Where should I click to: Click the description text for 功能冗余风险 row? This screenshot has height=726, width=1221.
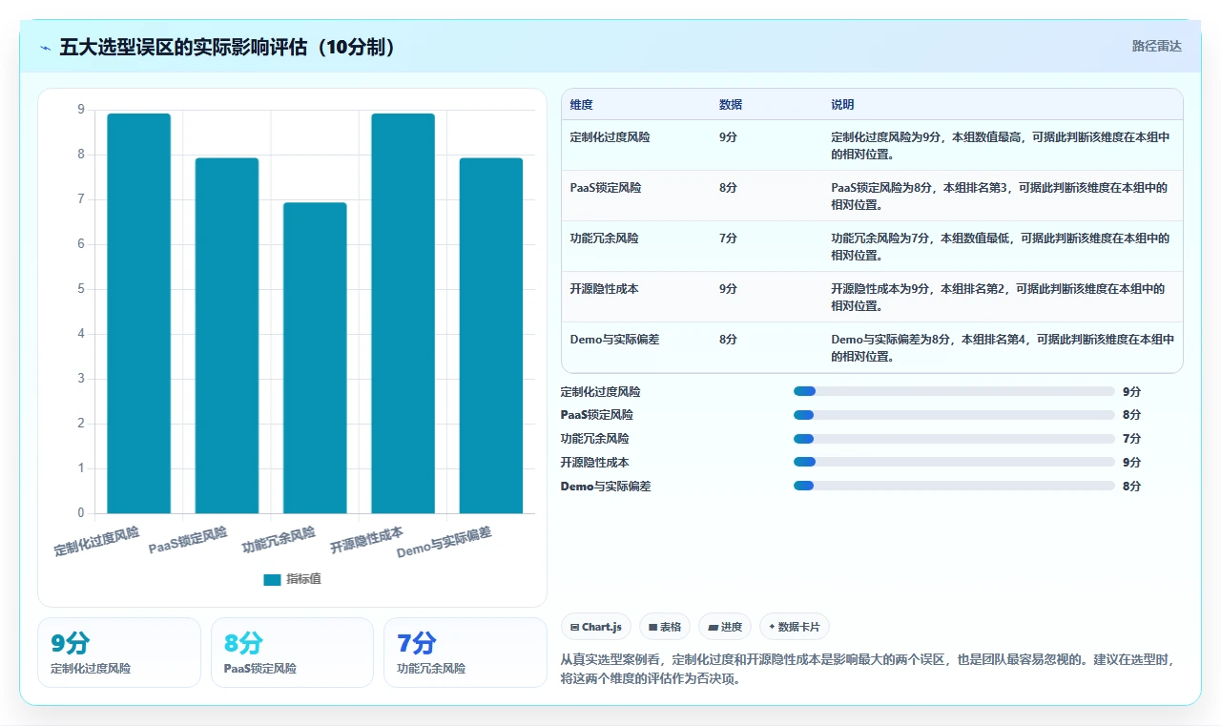pyautogui.click(x=1000, y=247)
